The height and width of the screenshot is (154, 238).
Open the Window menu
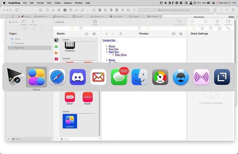(79, 3)
